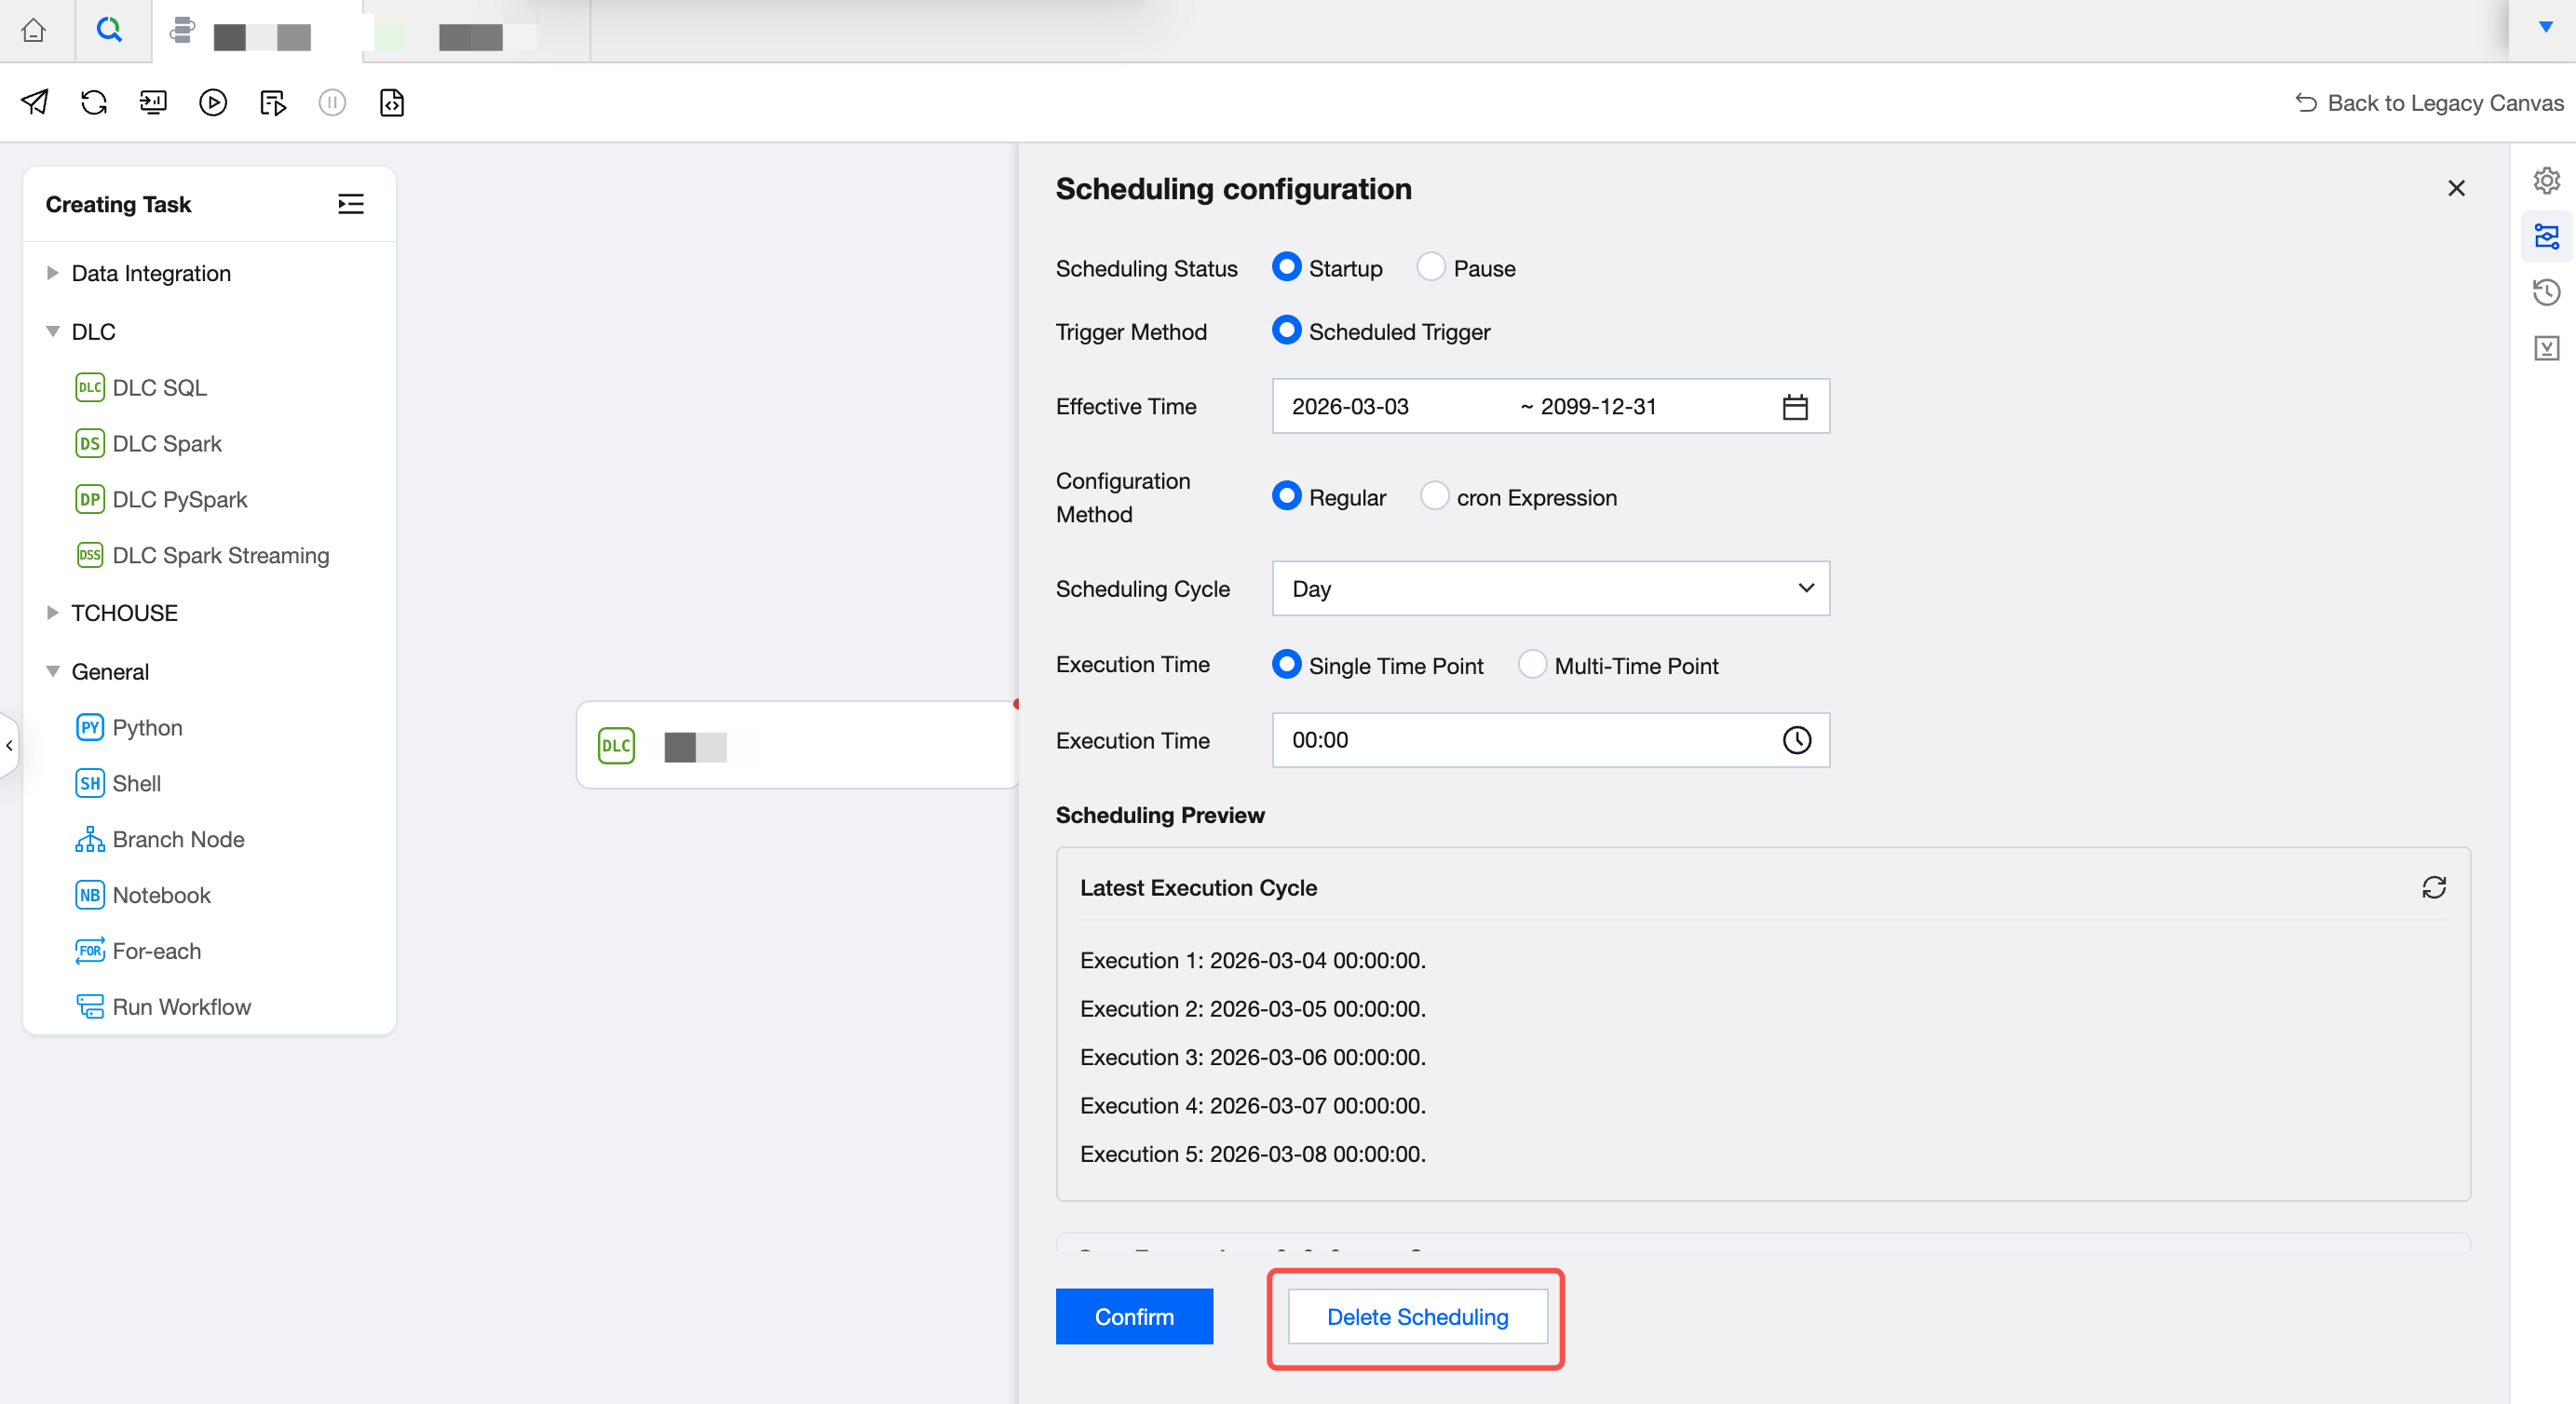The image size is (2576, 1404).
Task: Click the paper-plane submit icon in toolbar
Action: [35, 102]
